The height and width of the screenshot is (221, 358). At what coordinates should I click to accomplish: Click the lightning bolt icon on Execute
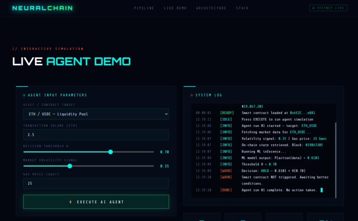tap(71, 202)
